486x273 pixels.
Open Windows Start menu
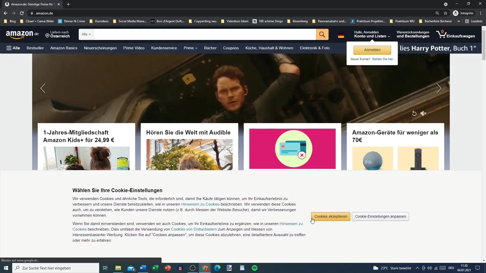(x=6, y=268)
